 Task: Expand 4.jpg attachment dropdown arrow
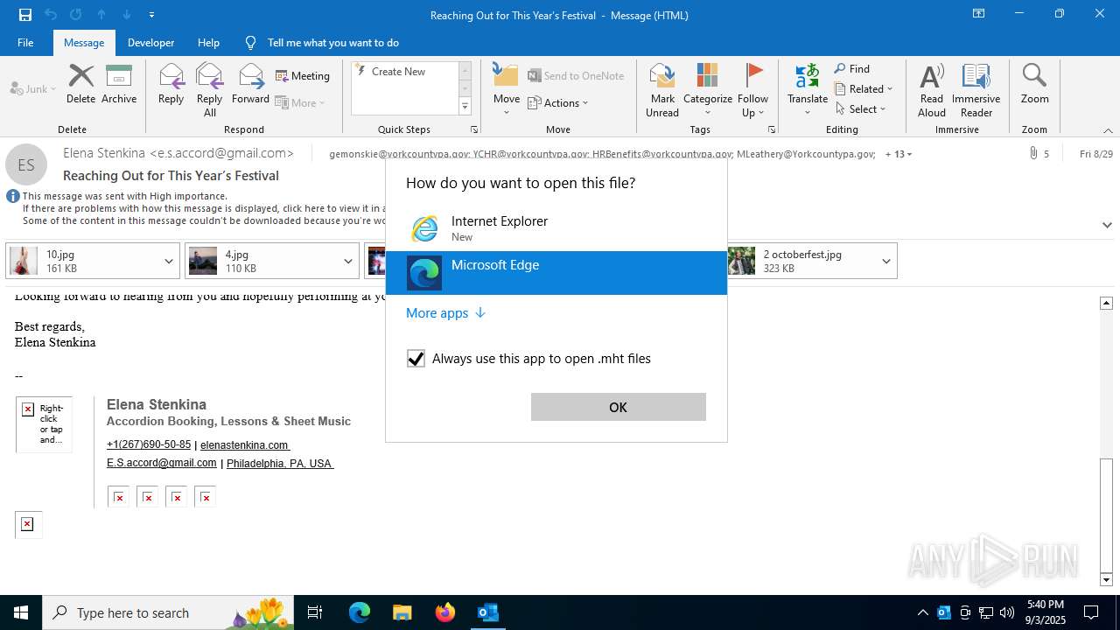click(x=347, y=261)
